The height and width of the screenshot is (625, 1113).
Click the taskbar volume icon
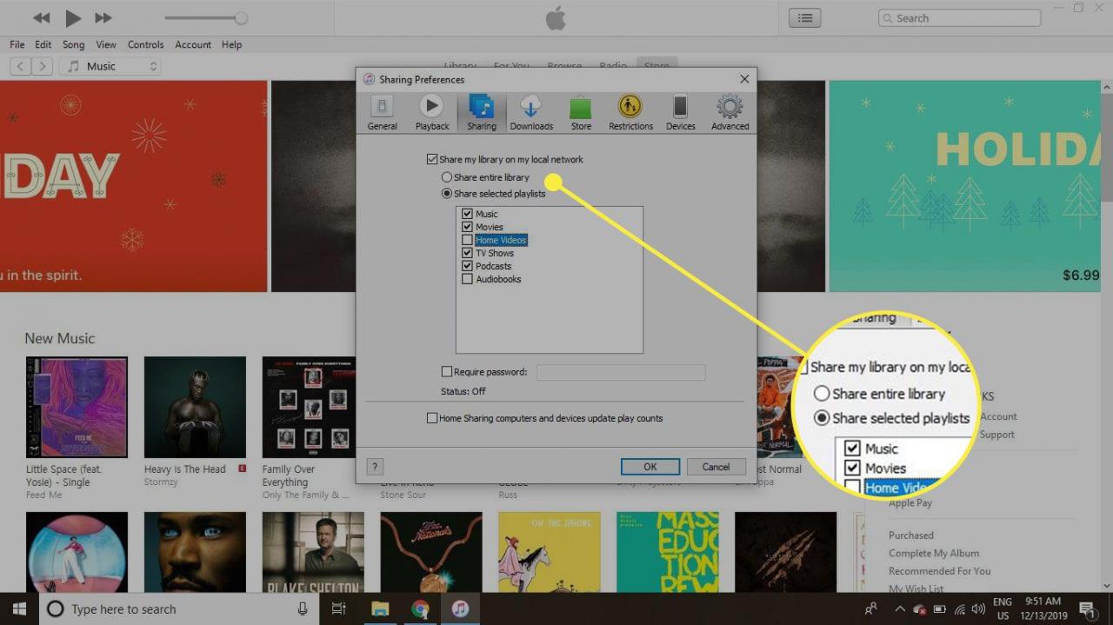click(x=978, y=608)
